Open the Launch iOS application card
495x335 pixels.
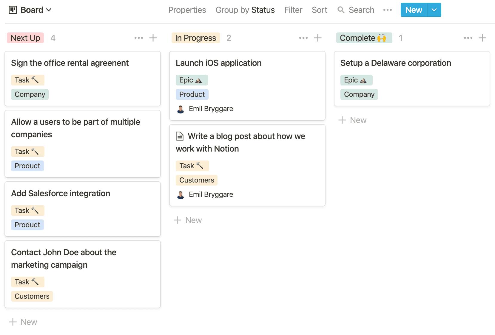tap(218, 63)
